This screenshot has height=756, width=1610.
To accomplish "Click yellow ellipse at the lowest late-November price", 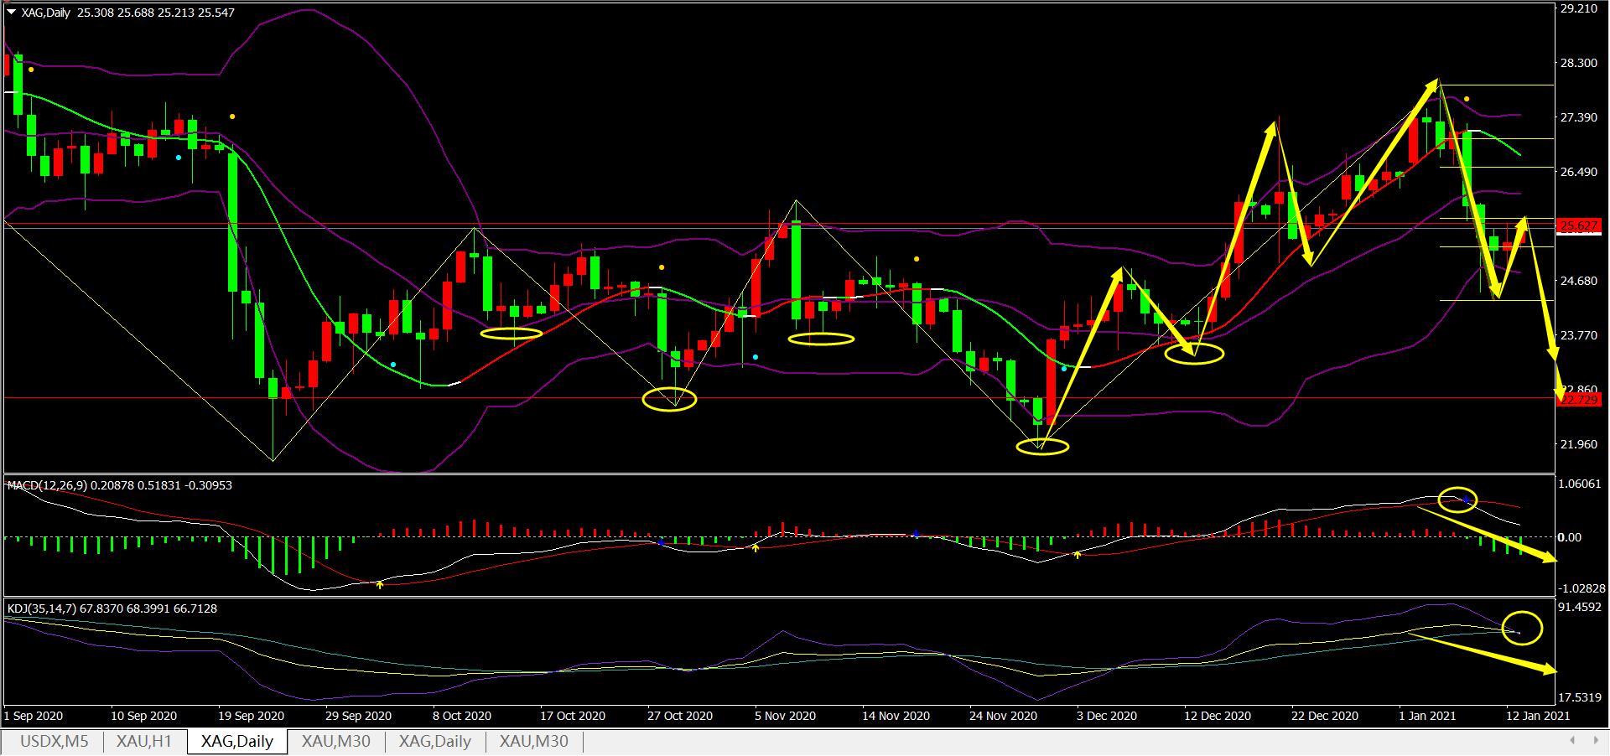I will 1042,447.
